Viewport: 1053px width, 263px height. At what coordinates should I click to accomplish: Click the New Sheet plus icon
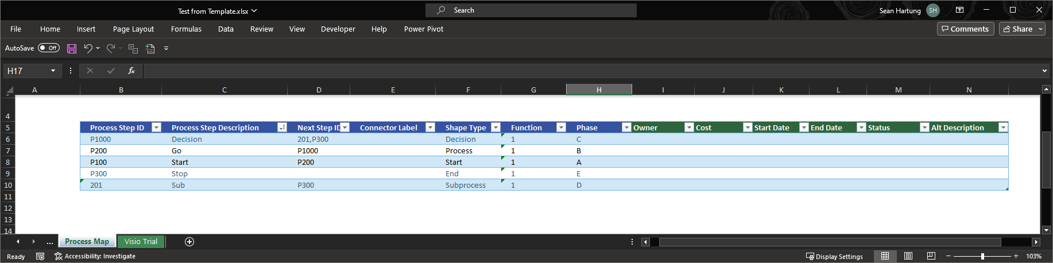pos(189,242)
